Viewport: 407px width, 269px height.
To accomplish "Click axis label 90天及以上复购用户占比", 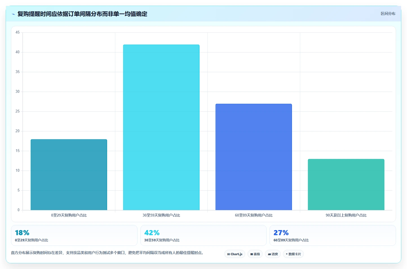I will click(346, 215).
